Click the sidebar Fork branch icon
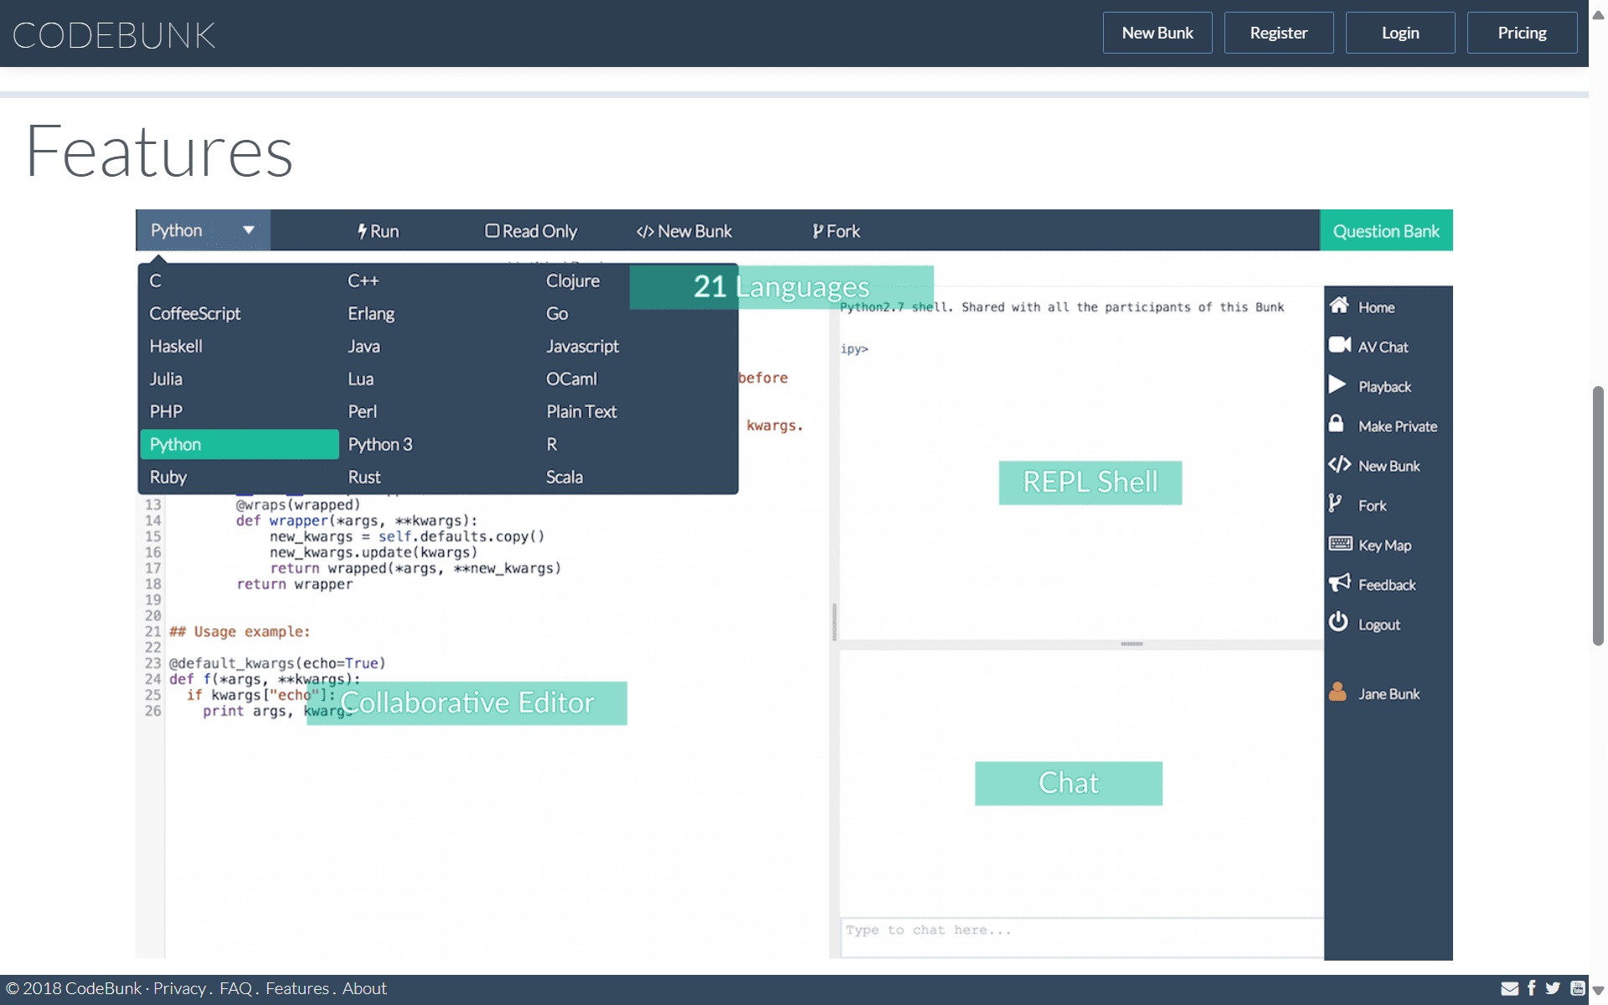 pyautogui.click(x=1335, y=503)
